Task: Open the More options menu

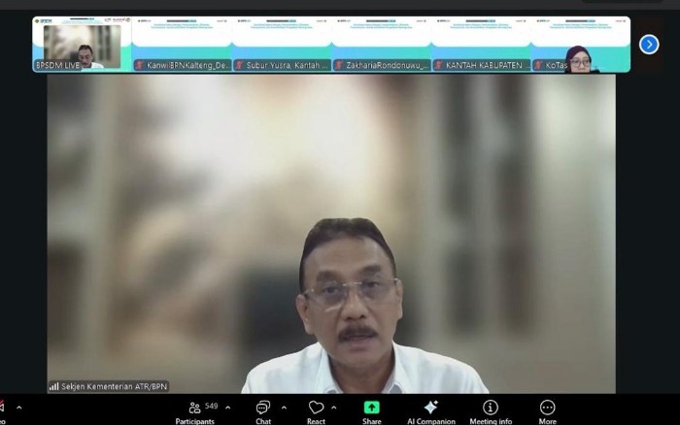Action: point(547,412)
